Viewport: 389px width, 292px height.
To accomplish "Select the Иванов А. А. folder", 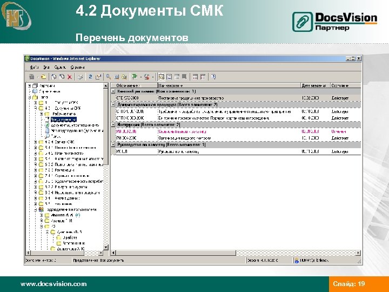I will (65, 215).
